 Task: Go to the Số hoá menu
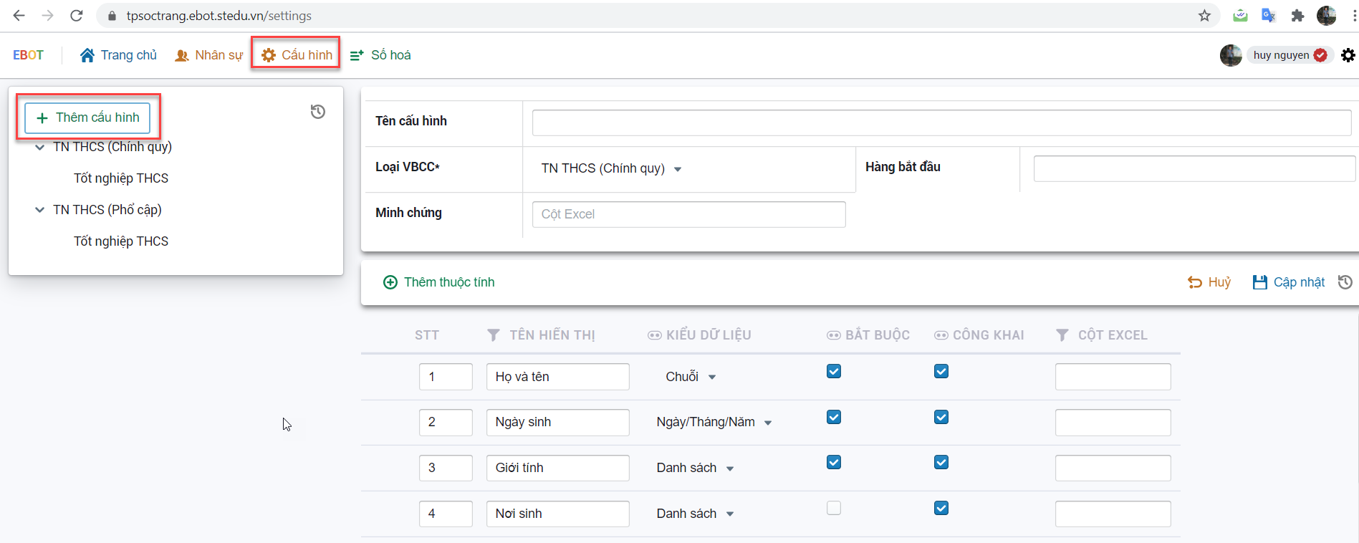[380, 55]
